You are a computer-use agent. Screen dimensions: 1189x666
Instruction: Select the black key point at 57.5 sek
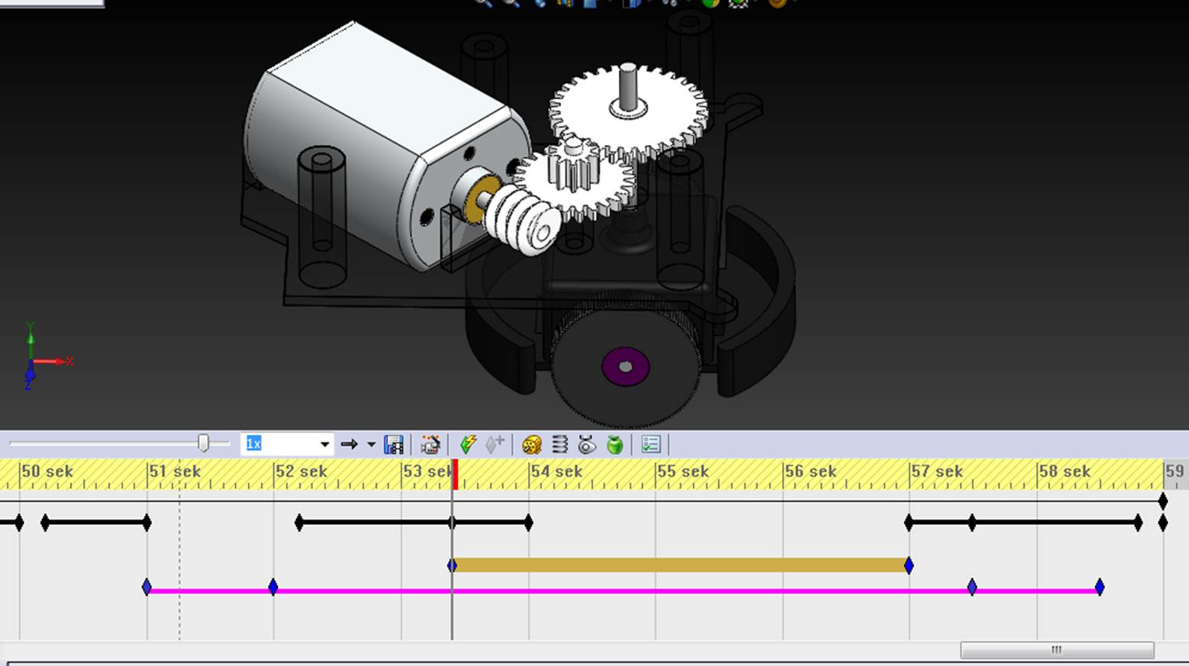pos(972,523)
